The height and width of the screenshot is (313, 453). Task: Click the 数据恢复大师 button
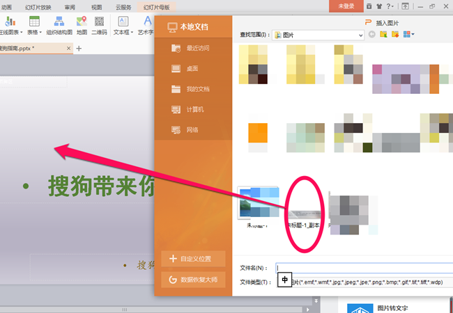[x=193, y=280]
